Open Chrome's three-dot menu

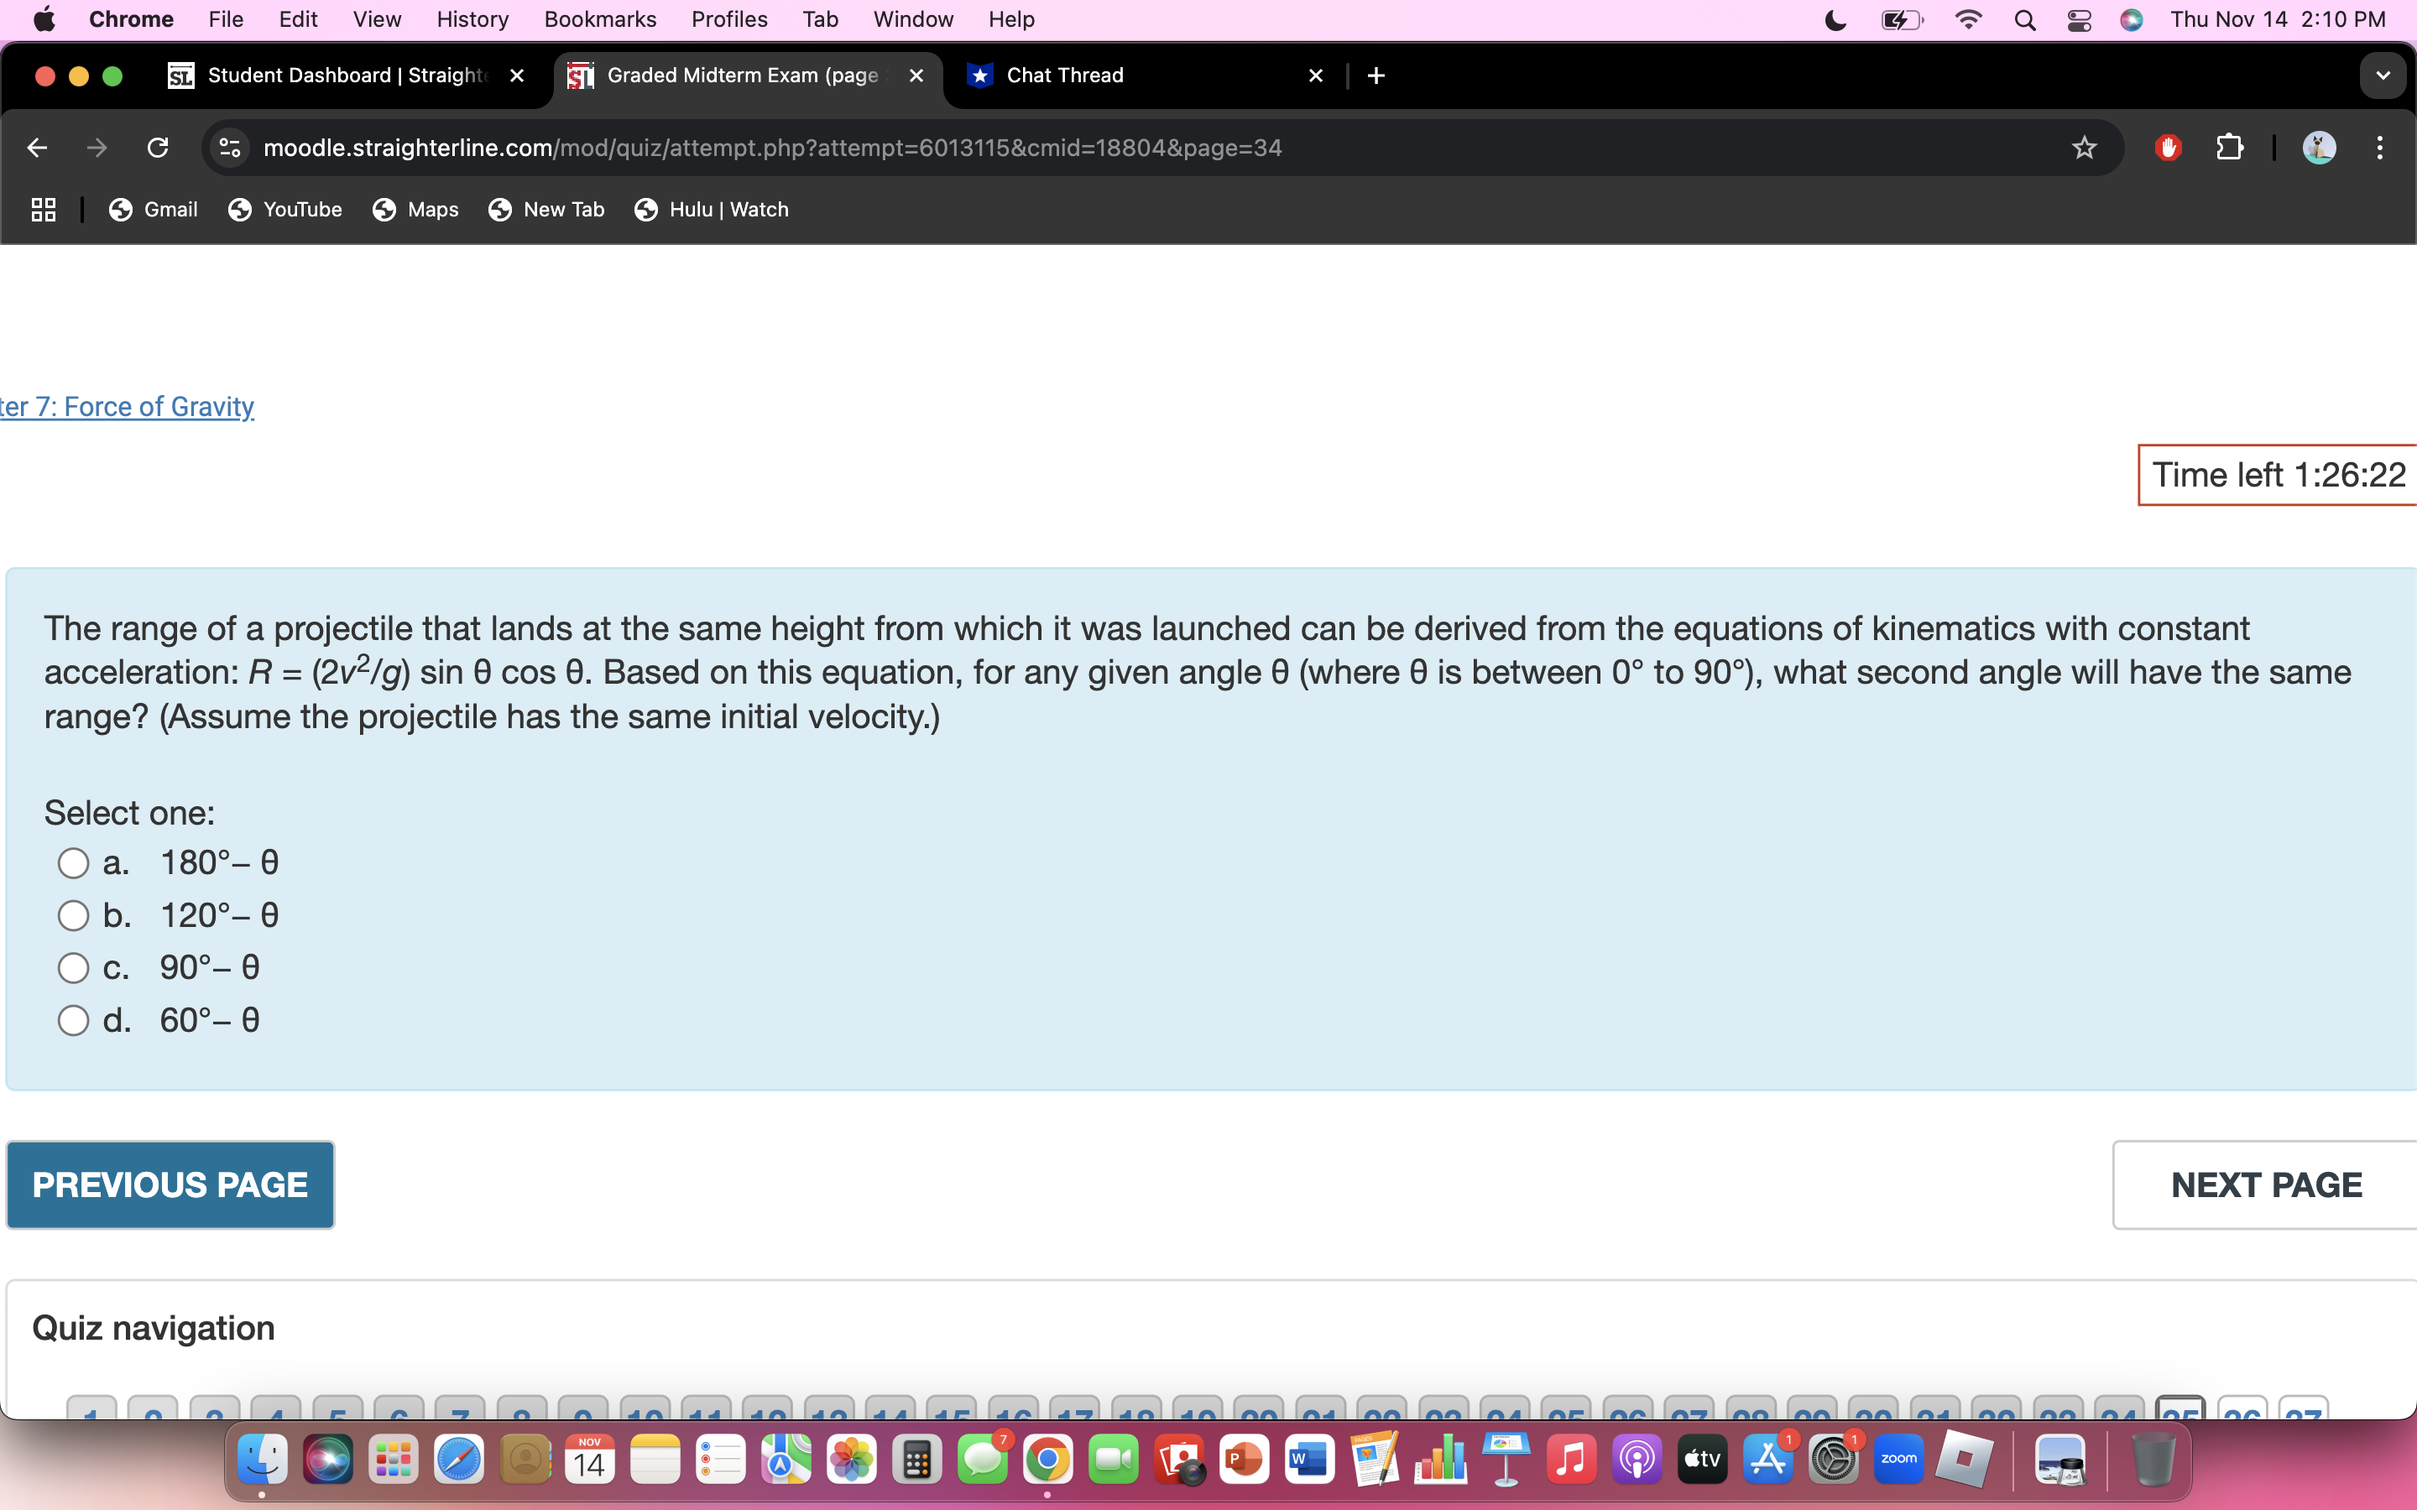[2380, 147]
